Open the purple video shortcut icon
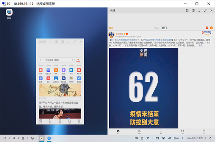 pyautogui.click(x=64, y=70)
